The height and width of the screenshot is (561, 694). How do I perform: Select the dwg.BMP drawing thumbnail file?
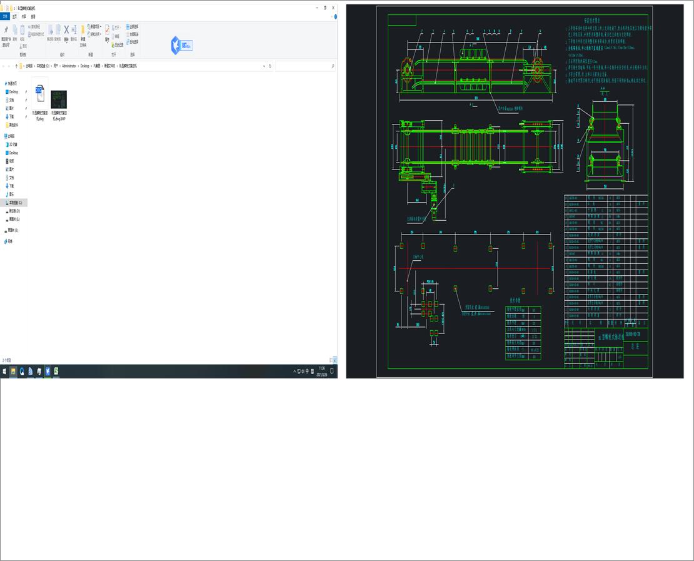(x=59, y=105)
